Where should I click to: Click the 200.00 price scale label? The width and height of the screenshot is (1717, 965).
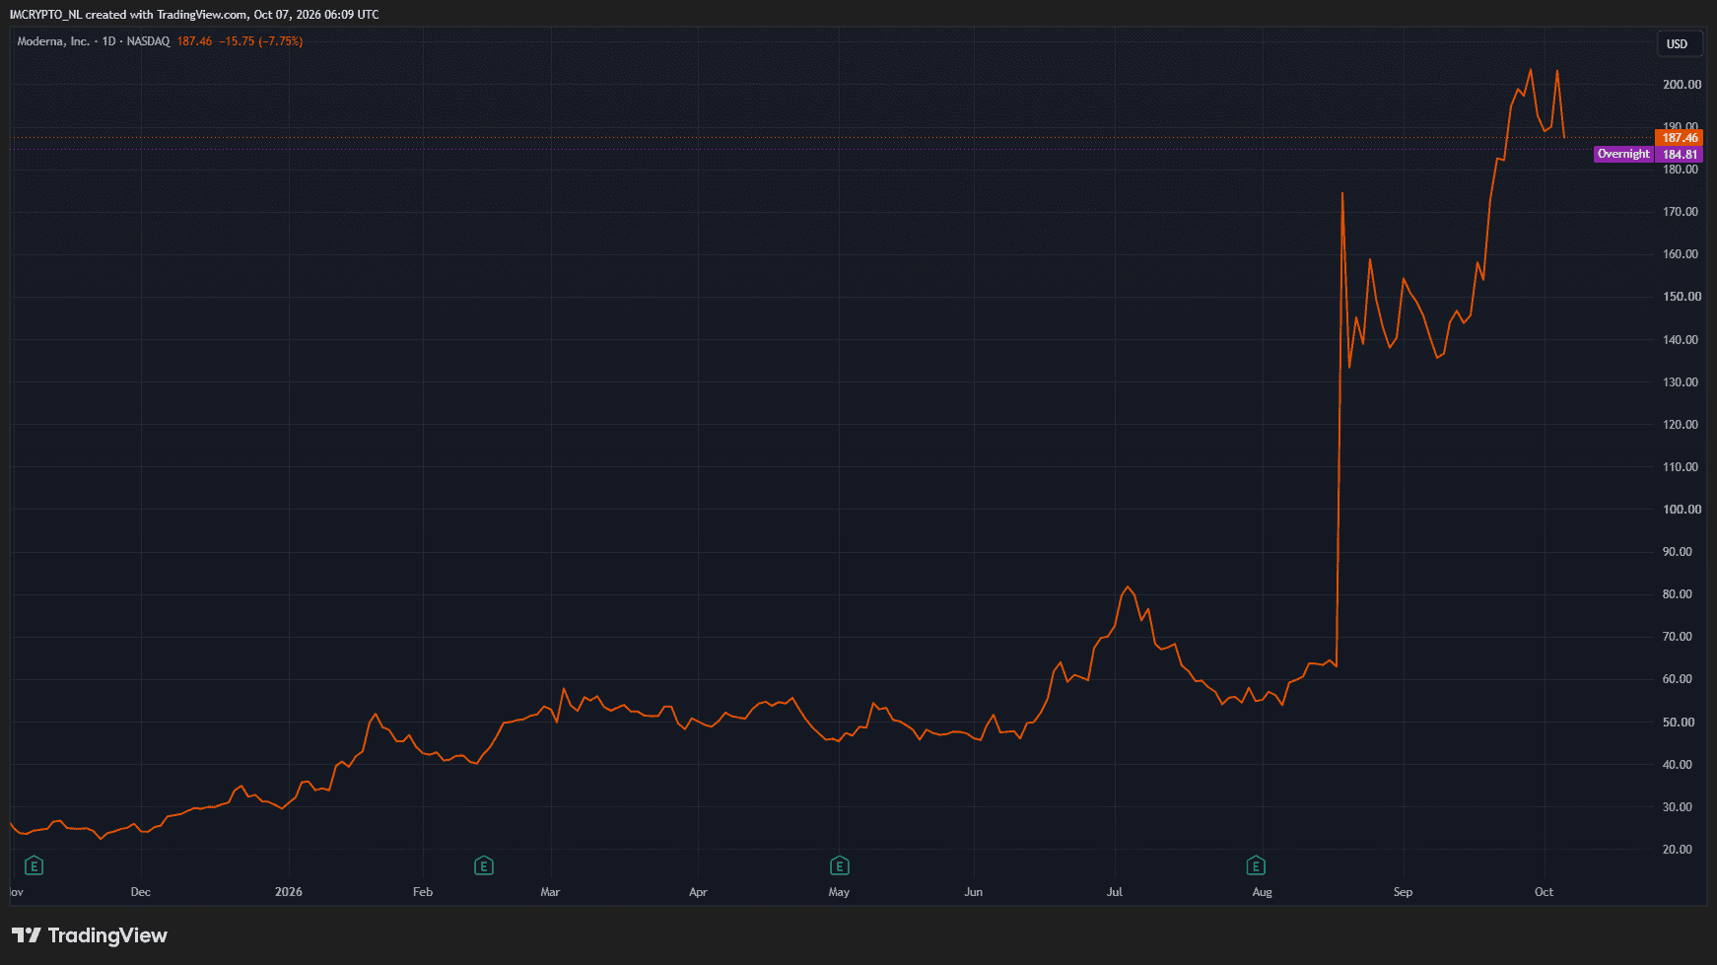(x=1682, y=85)
